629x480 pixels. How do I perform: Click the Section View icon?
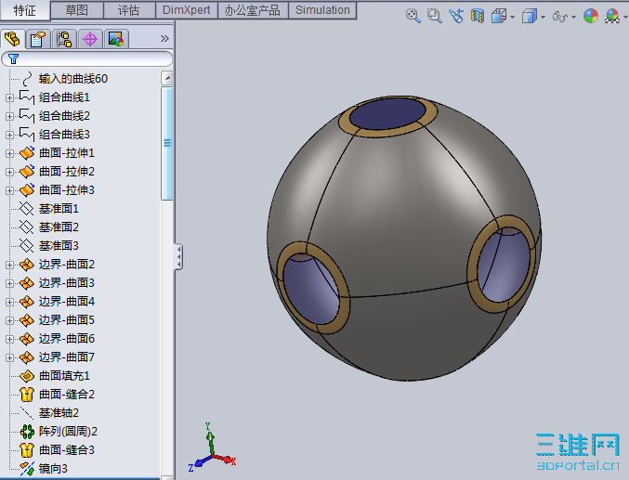[478, 16]
